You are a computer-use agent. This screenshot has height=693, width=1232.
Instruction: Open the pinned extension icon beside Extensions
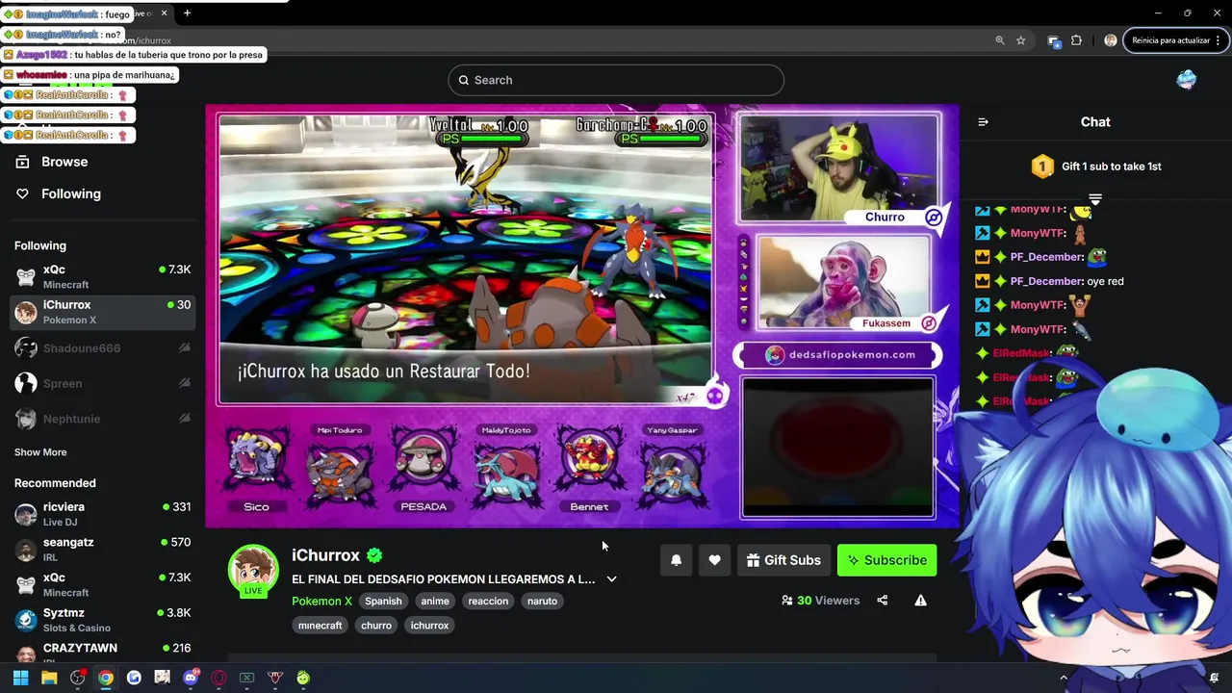point(1054,40)
